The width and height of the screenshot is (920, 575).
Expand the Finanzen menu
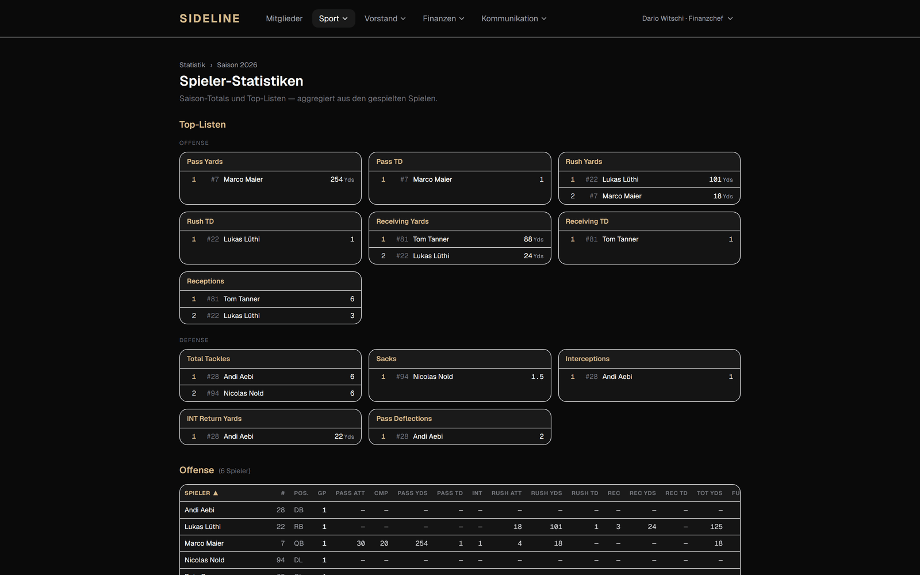coord(443,18)
